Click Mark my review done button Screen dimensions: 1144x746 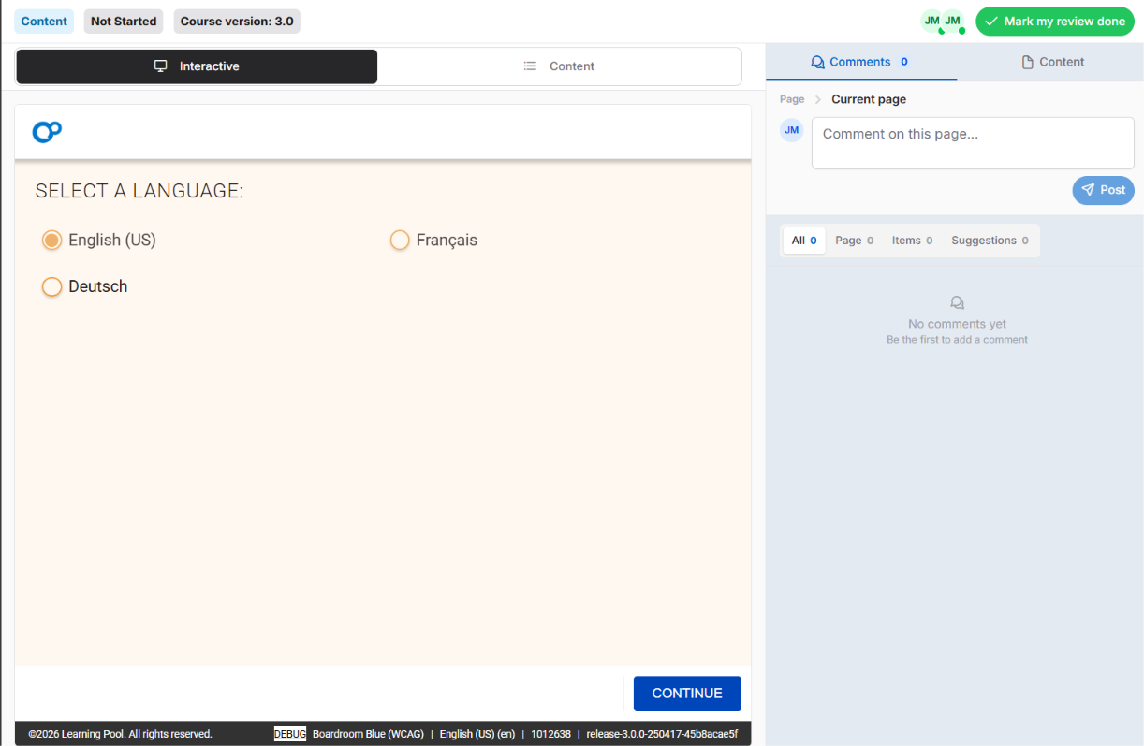click(1055, 22)
